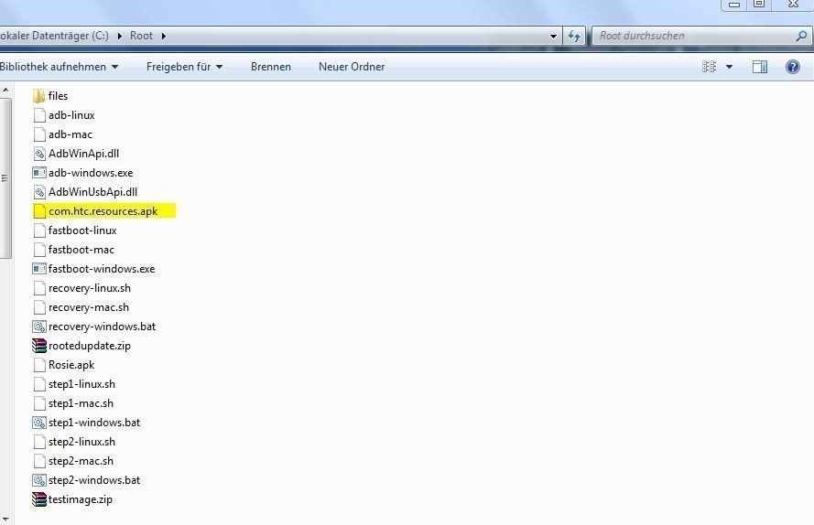The height and width of the screenshot is (525, 814).
Task: Select the file name step1-windows.bat
Action: click(x=94, y=423)
